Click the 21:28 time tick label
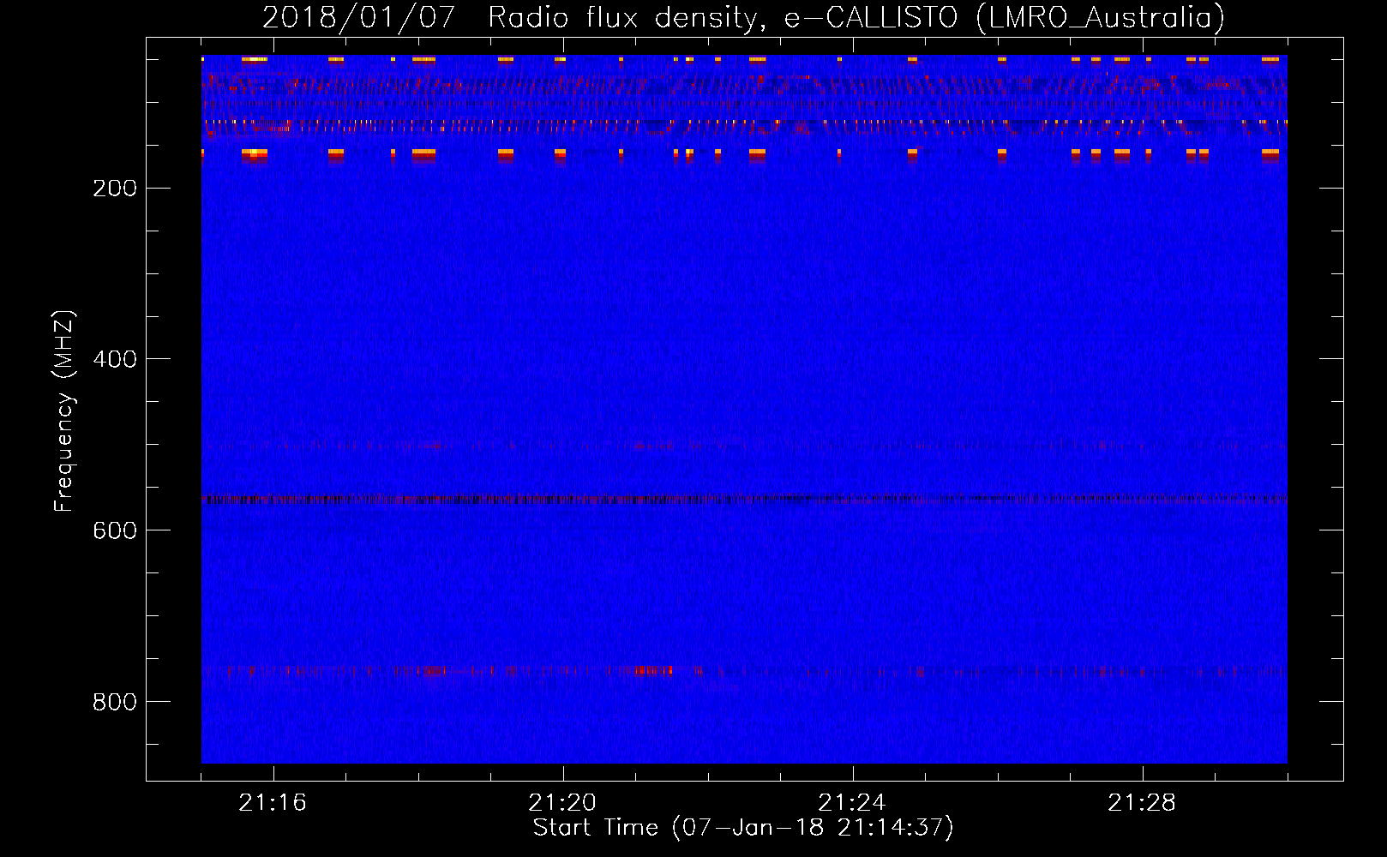1387x857 pixels. pos(1142,803)
